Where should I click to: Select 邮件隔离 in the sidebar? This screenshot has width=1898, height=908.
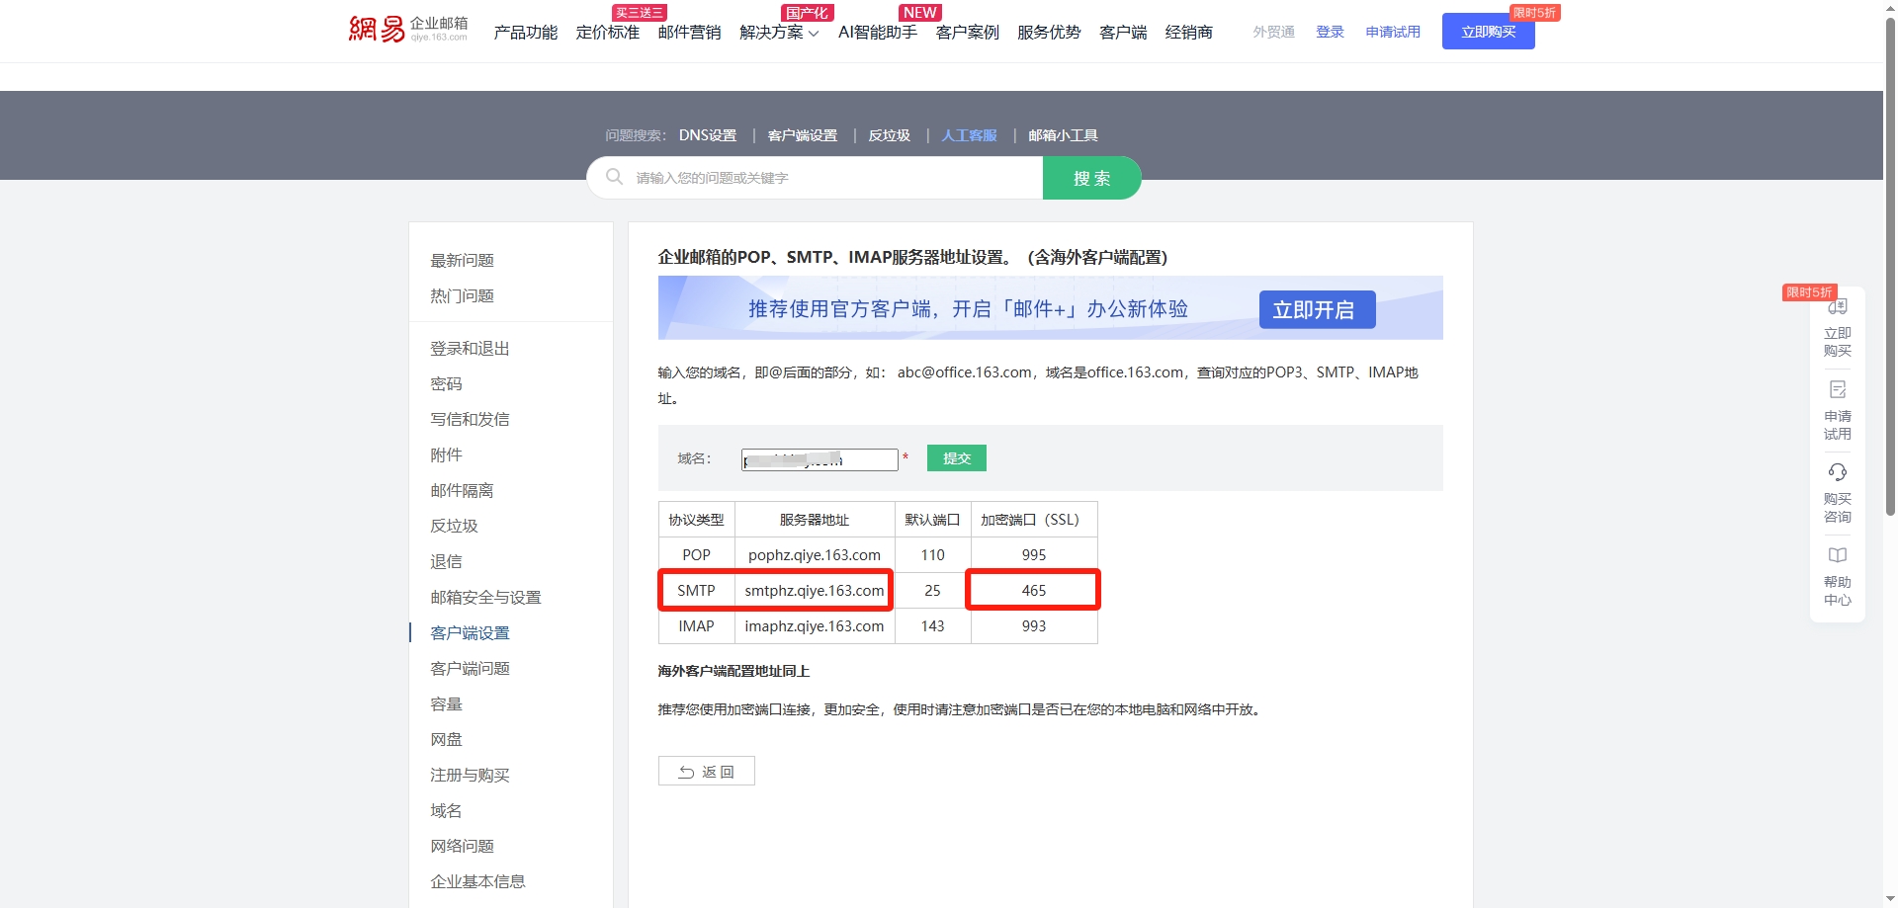click(462, 490)
